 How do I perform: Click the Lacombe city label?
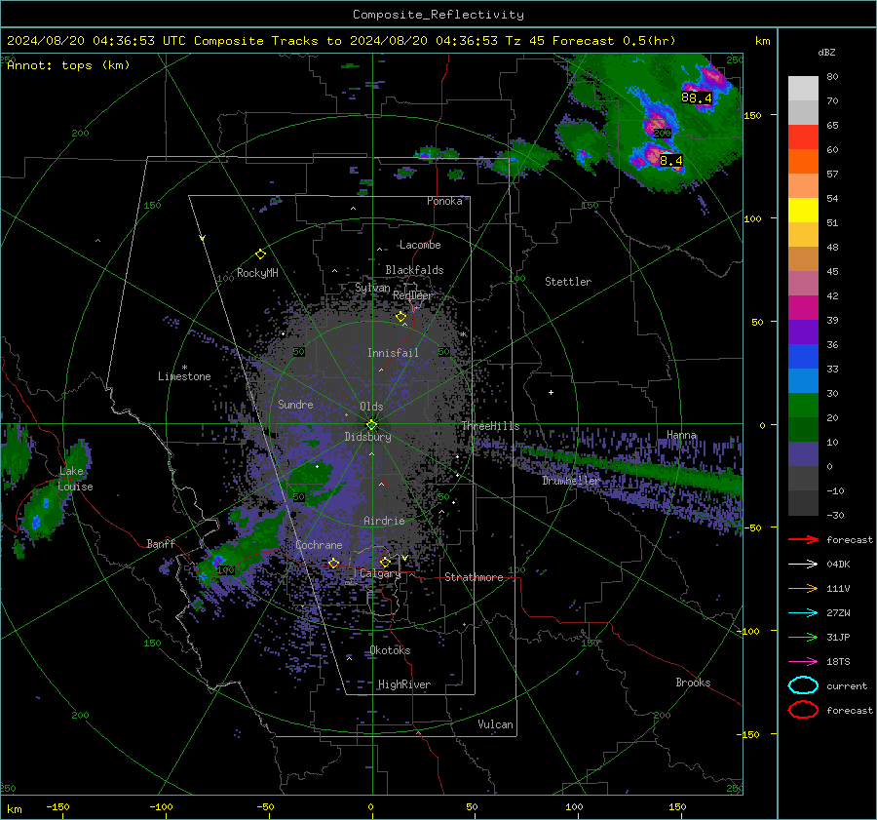click(420, 245)
